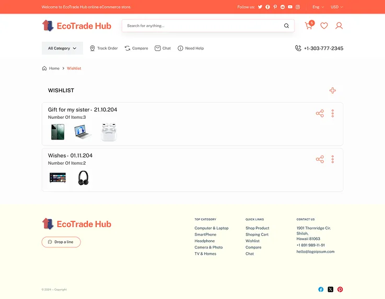
Task: Share the 'Gift for my sister' wishlist
Action: (320, 114)
